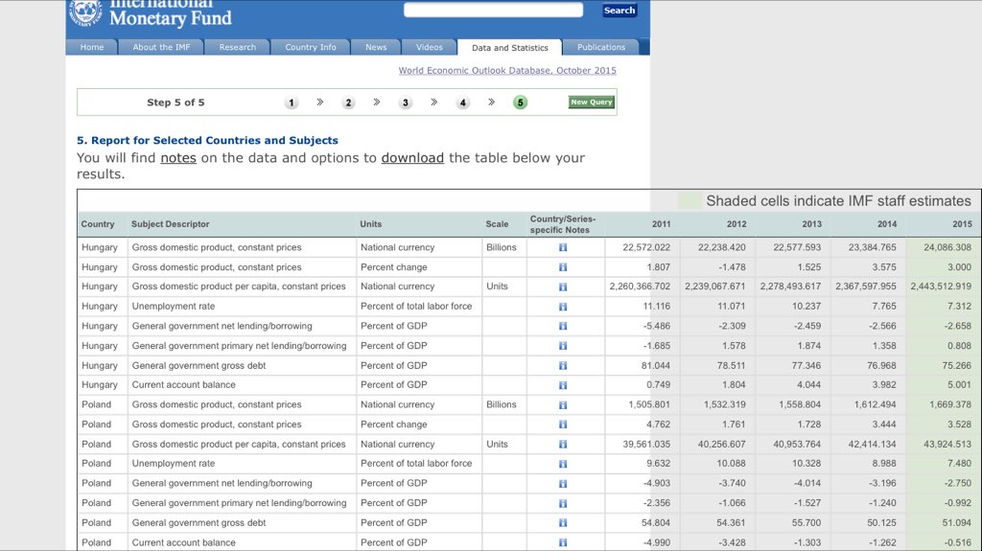Click the Country column header
Viewport: 982px width, 551px height.
point(98,224)
